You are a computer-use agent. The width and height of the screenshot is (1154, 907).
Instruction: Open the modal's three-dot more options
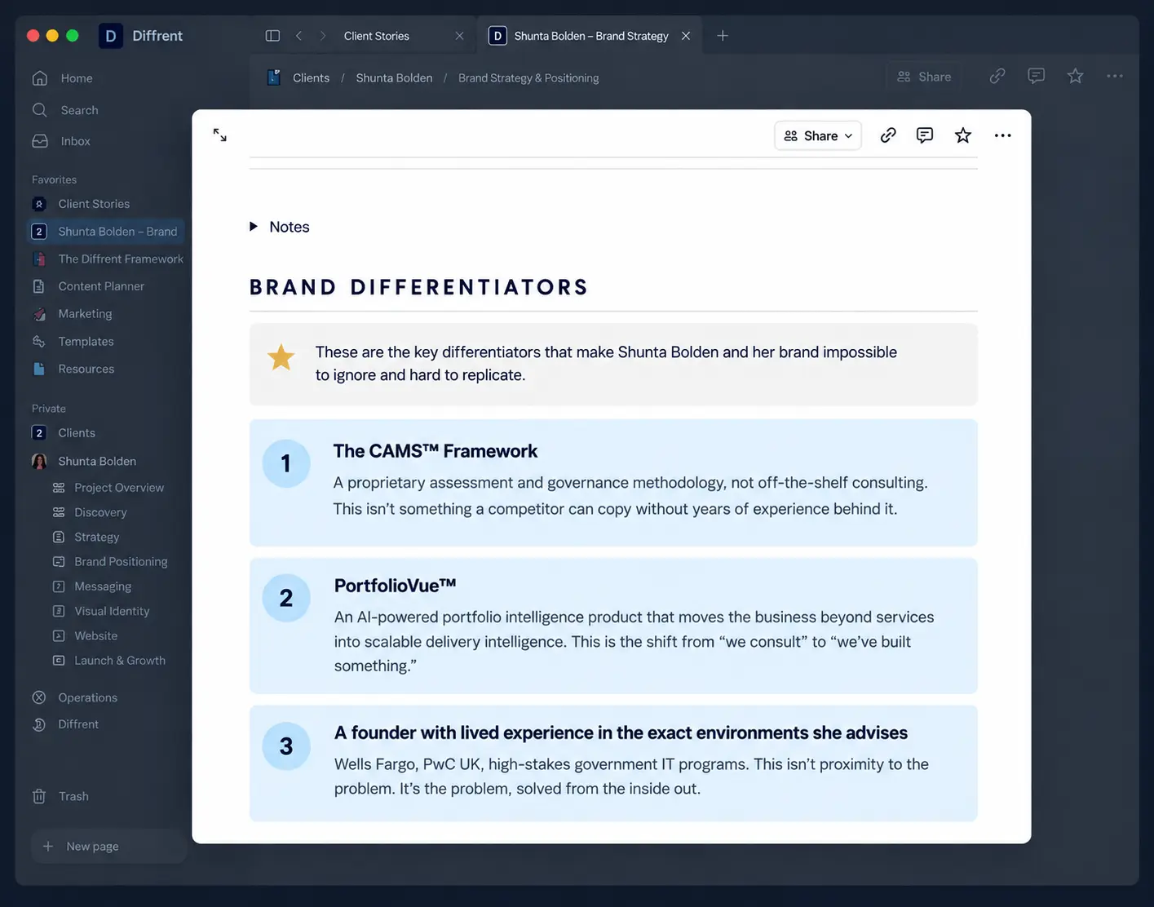point(1002,135)
